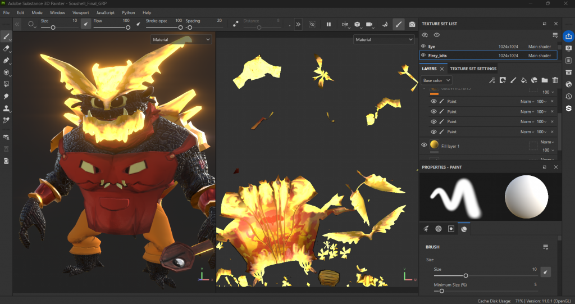Open the brush circle shape dropdown in toolbar
The image size is (575, 304).
pyautogui.click(x=32, y=24)
